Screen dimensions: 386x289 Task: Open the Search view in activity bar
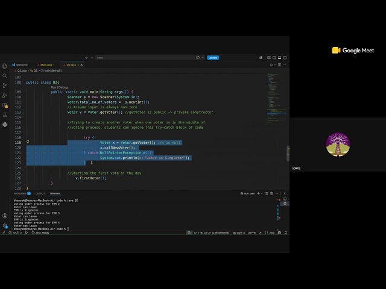click(x=5, y=76)
